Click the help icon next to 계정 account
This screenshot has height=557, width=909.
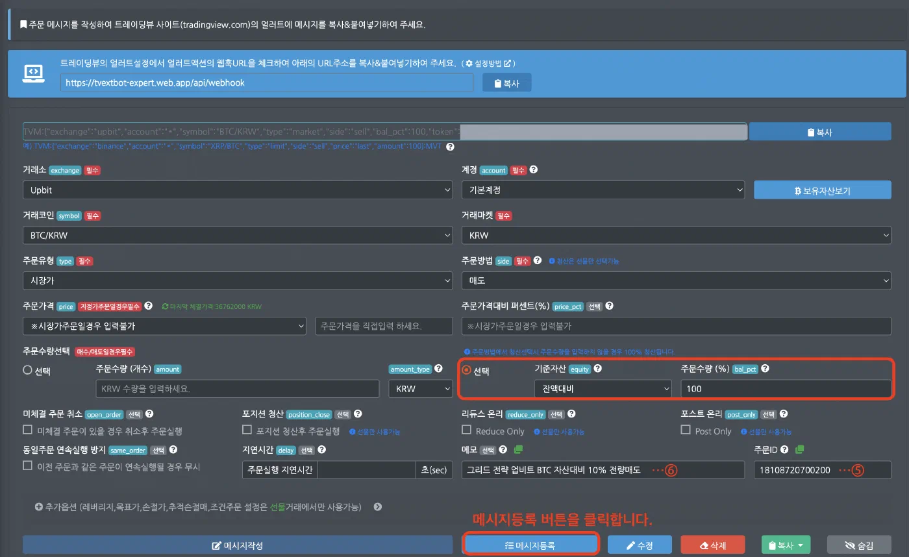click(534, 170)
